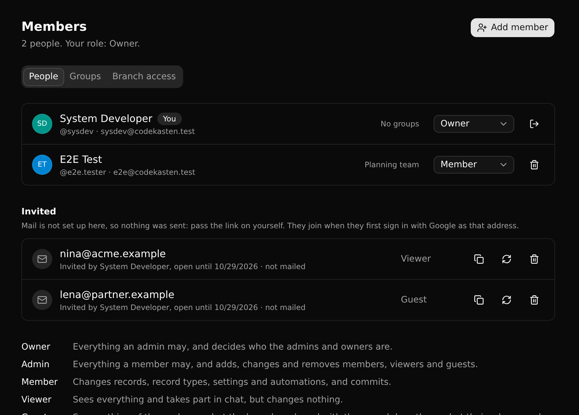Click the lena@partner.example email text
Image resolution: width=579 pixels, height=415 pixels.
(x=117, y=295)
